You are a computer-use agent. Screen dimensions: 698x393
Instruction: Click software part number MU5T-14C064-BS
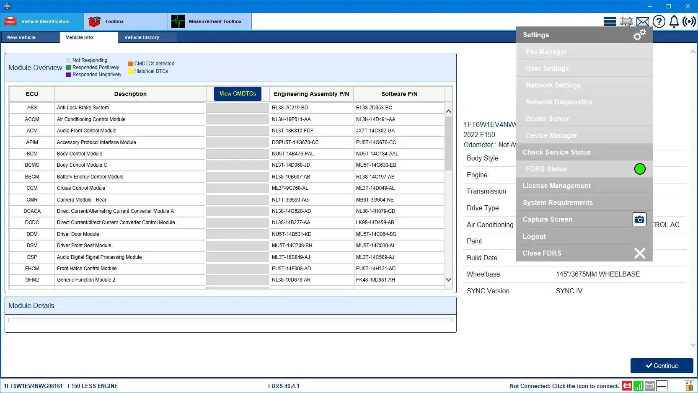point(376,234)
